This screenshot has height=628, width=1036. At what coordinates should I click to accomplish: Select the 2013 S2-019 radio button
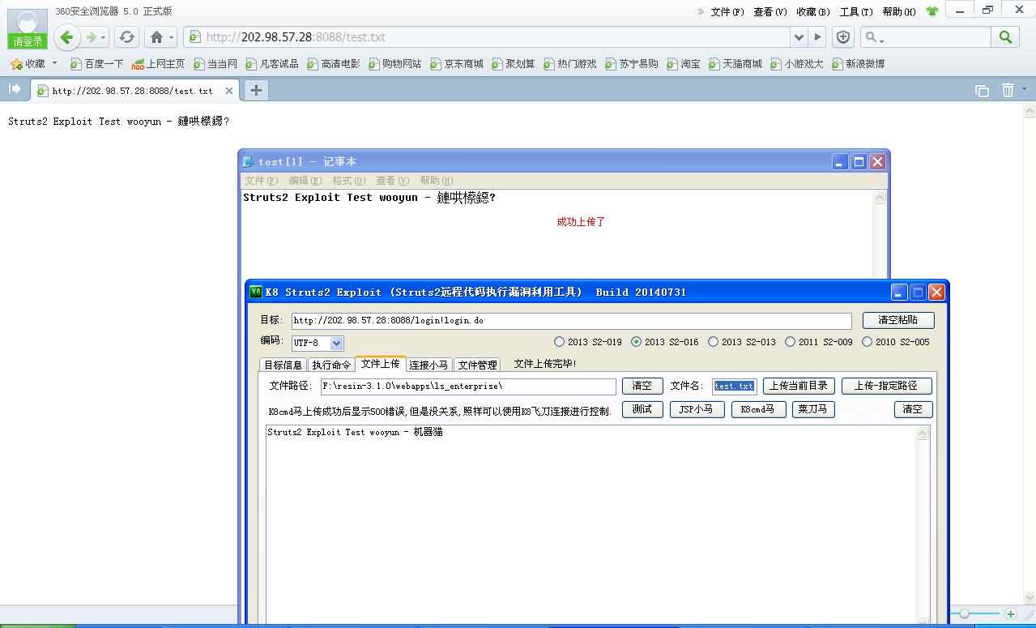point(559,342)
